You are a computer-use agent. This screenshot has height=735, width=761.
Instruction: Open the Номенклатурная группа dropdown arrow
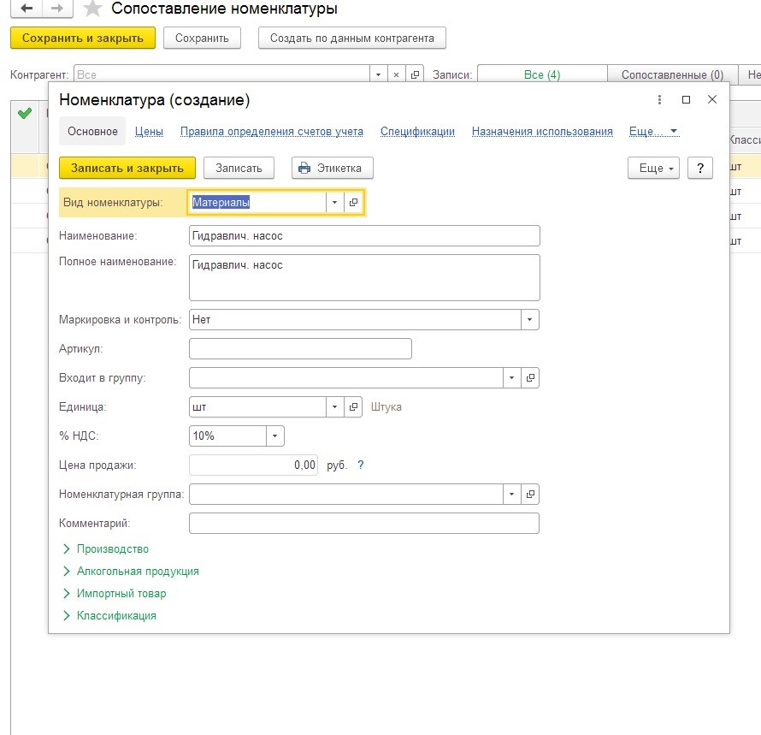pyautogui.click(x=511, y=494)
